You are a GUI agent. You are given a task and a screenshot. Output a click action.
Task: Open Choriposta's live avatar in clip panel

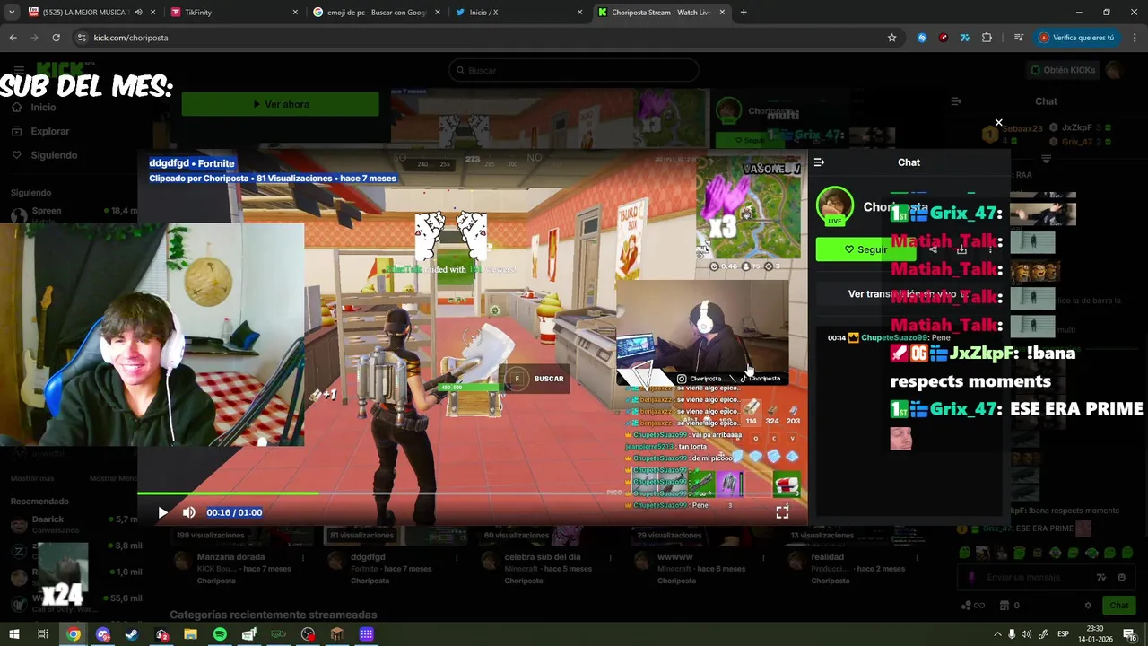835,207
